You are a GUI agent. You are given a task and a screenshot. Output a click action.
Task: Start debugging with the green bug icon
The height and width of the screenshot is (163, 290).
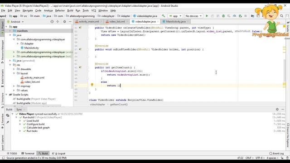tap(223, 16)
